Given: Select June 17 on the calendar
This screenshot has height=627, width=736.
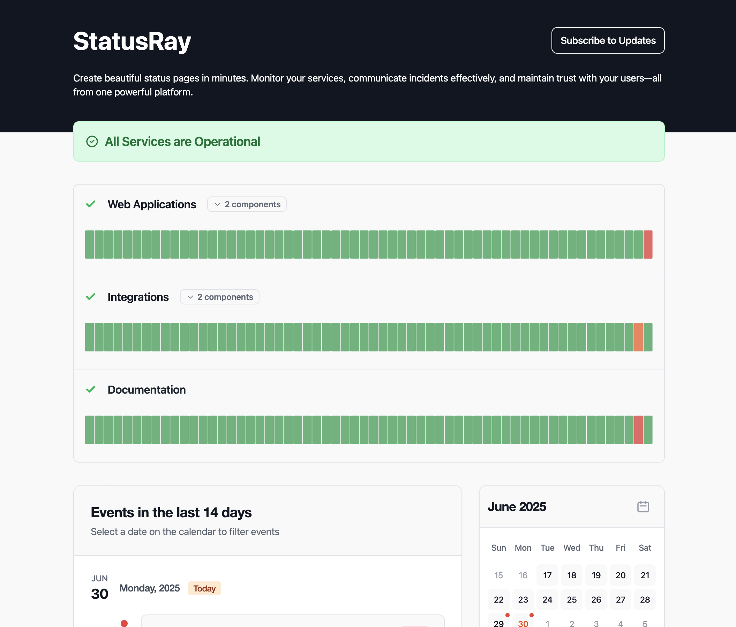Looking at the screenshot, I should tap(547, 575).
